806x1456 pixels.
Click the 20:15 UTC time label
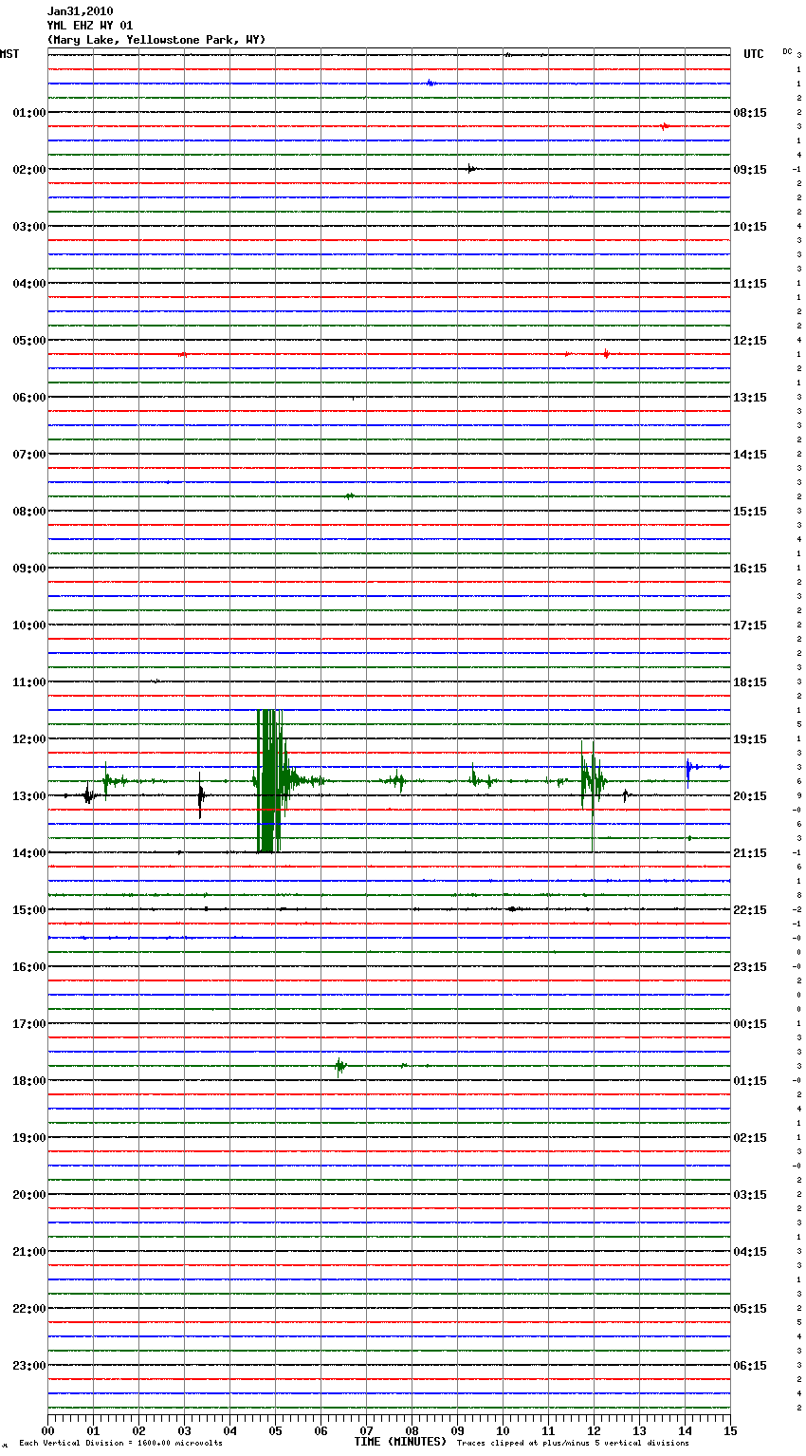pyautogui.click(x=750, y=796)
